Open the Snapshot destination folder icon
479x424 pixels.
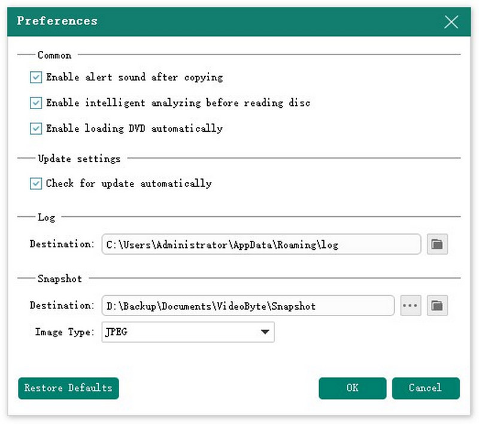(437, 305)
